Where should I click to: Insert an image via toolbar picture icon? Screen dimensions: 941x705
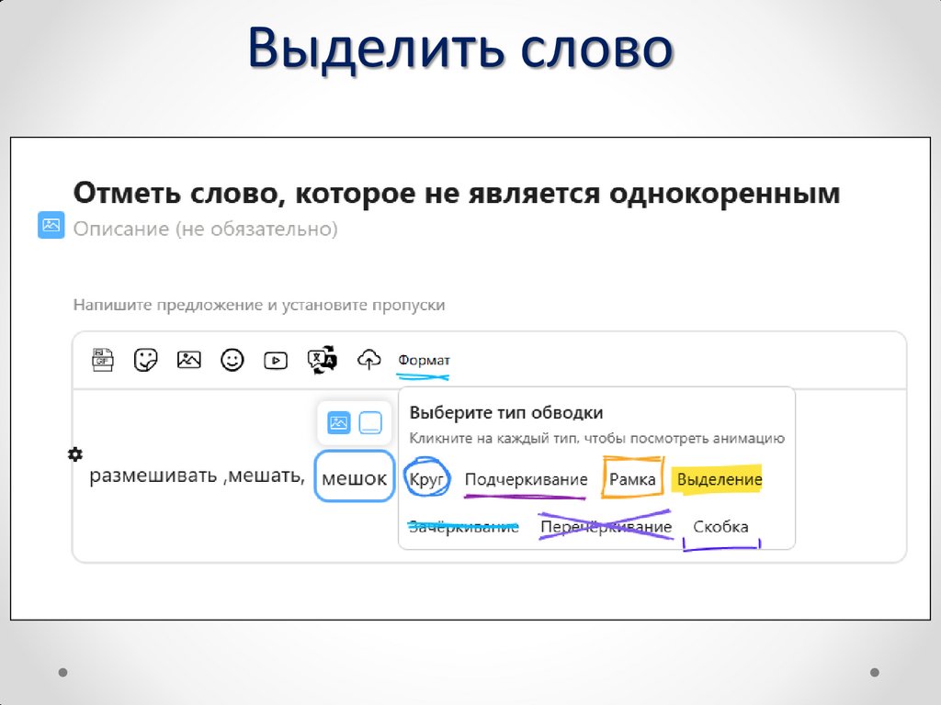click(189, 360)
